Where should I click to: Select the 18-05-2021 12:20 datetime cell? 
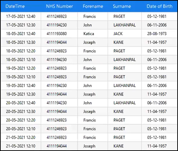pyautogui.click(x=21, y=51)
